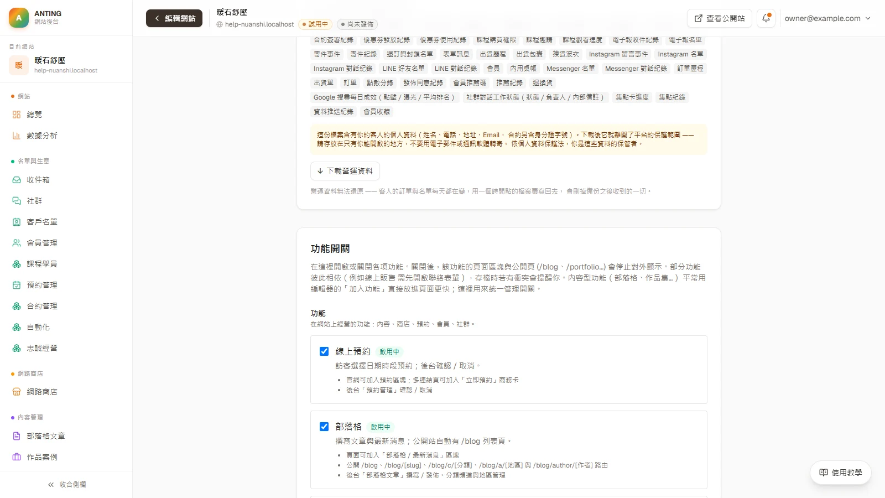Screen dimensions: 885x498
Task: Click 下載營運資料 download button
Action: [345, 171]
